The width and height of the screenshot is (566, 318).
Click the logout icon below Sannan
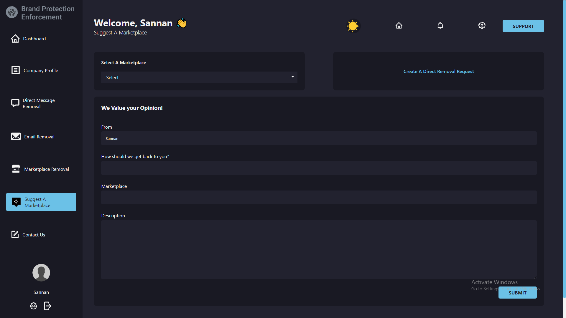tap(47, 306)
